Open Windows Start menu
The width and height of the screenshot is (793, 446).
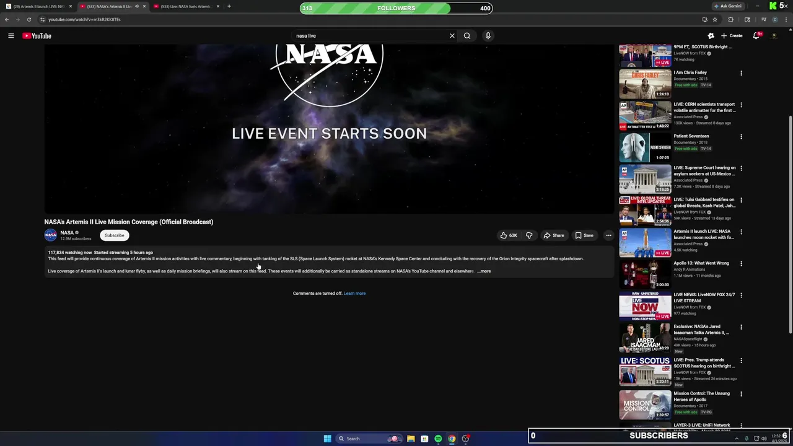(327, 439)
